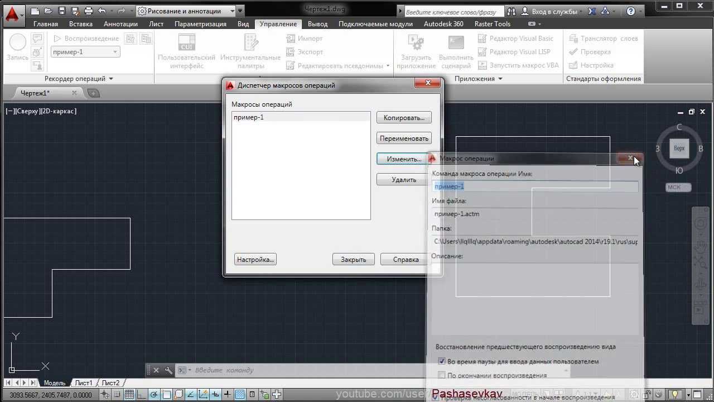The image size is (714, 402).
Task: Click the command line wrench customize icon
Action: coord(168,370)
